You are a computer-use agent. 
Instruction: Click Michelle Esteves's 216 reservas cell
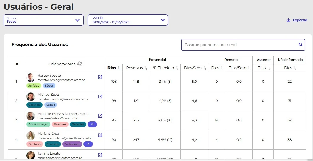[x=136, y=120]
